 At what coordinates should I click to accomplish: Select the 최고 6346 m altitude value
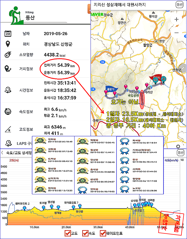click(x=54, y=127)
